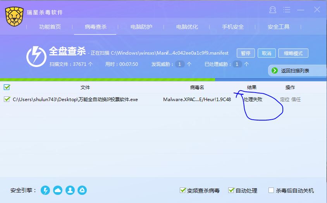This screenshot has width=327, height=203.
Task: Select the 万能全自动换IP投票软件.exe file path
Action: (75, 100)
